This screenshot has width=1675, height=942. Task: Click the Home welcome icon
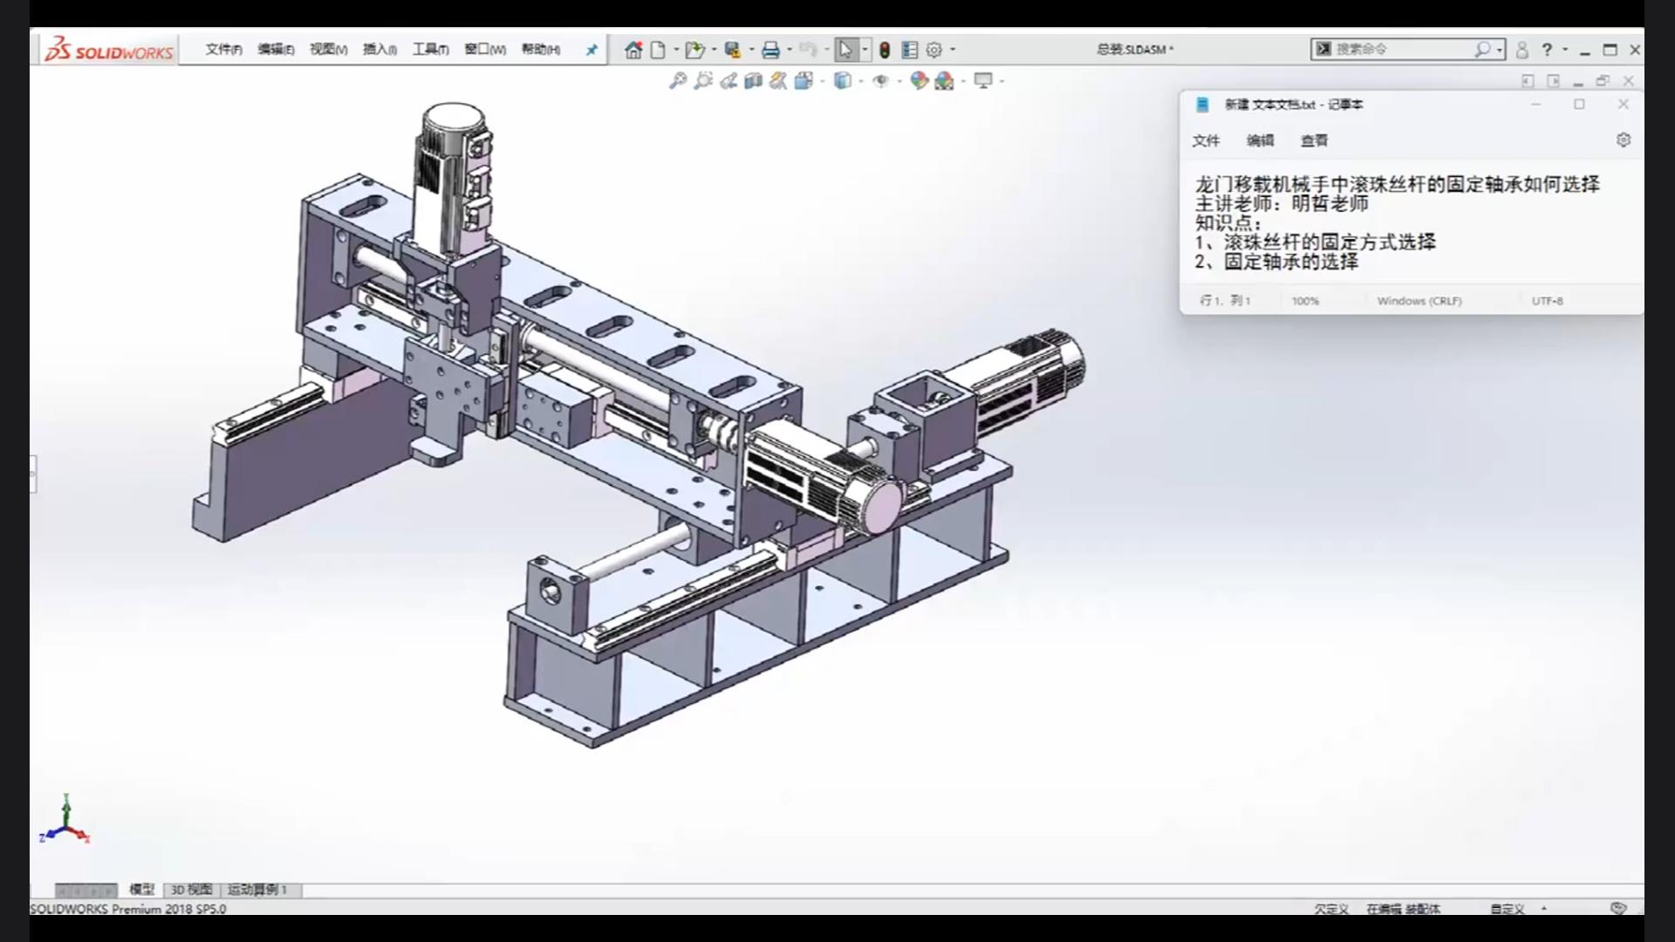[633, 50]
